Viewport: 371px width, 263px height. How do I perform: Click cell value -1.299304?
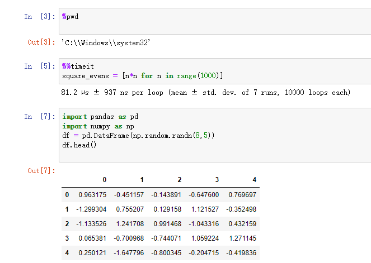coord(91,209)
